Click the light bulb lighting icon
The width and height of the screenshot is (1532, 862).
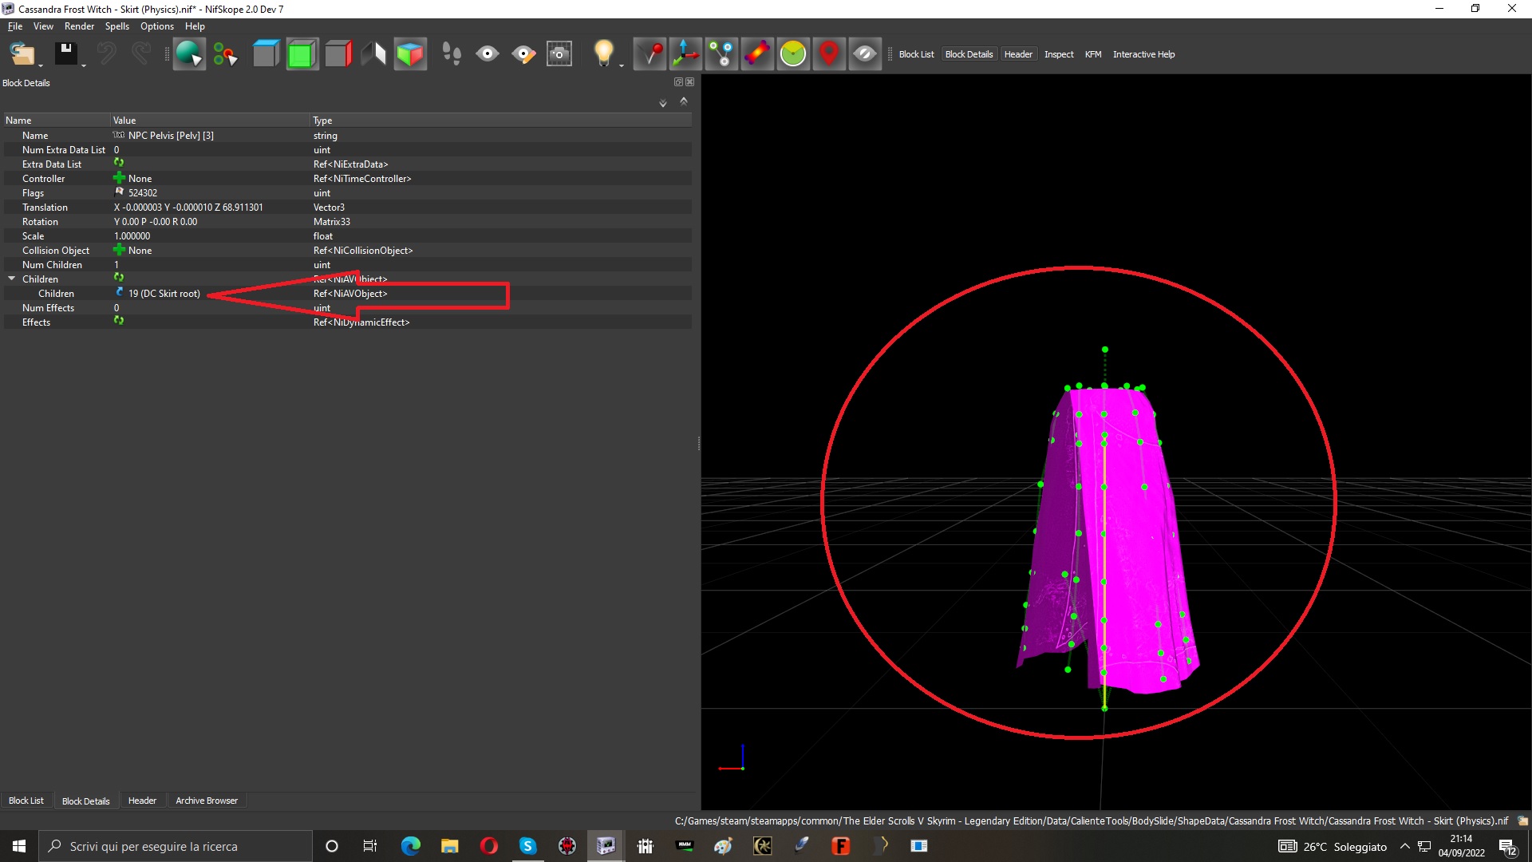pyautogui.click(x=604, y=53)
